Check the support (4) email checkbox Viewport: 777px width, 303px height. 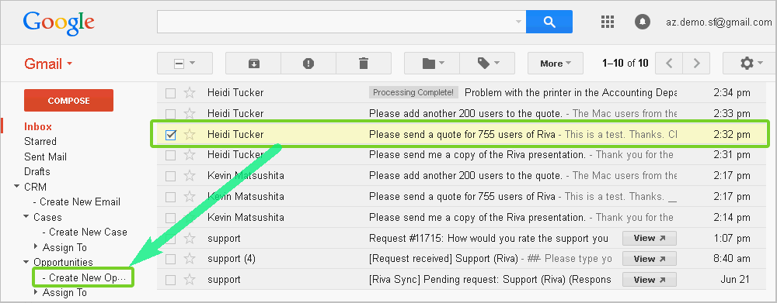(170, 259)
